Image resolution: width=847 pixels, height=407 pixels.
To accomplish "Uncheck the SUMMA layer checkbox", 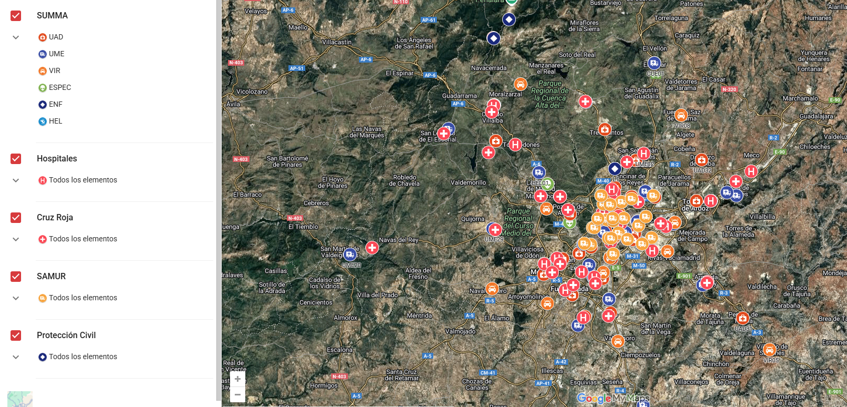I will [x=16, y=16].
